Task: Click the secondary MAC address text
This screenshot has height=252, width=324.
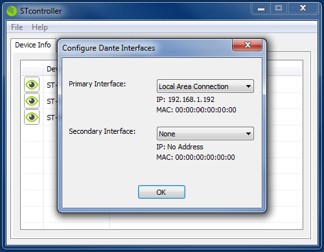Action: (196, 157)
